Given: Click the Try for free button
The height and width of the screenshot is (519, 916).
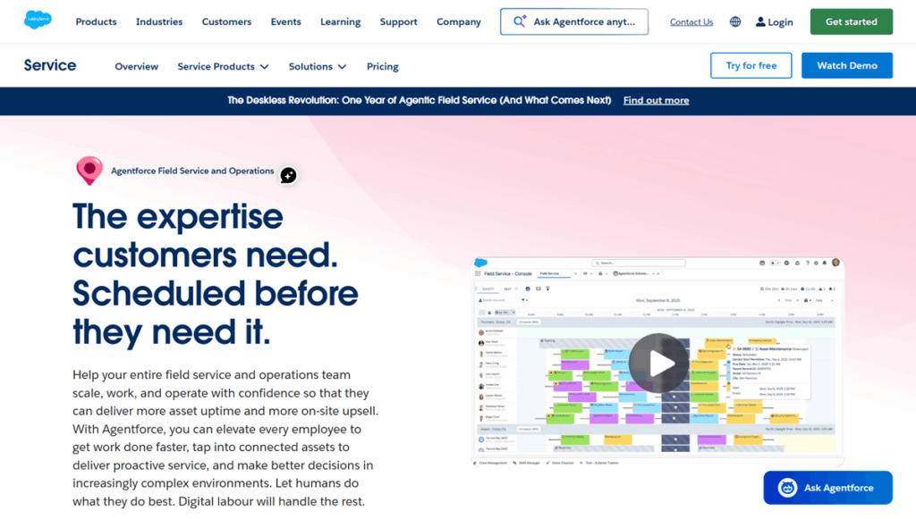Looking at the screenshot, I should click(x=751, y=65).
